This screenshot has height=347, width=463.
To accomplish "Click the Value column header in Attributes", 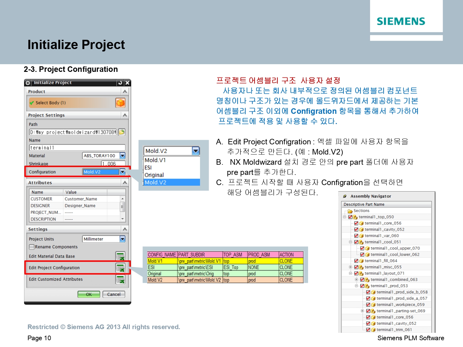I will (x=85, y=192).
